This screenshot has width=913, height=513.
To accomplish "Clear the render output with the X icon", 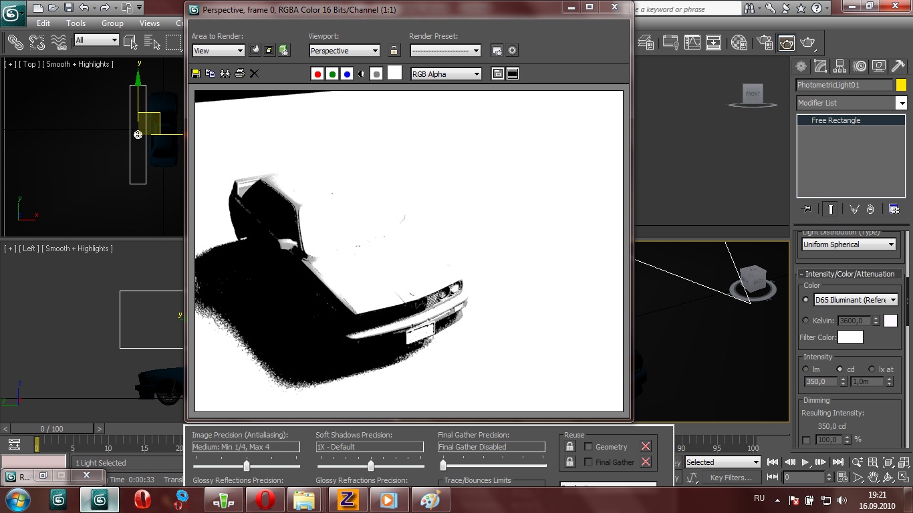I will [x=254, y=73].
